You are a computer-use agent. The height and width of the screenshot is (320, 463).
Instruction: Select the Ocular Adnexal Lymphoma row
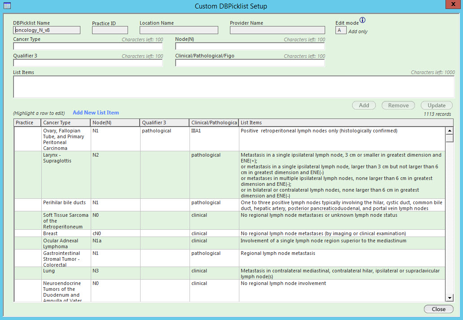[229, 243]
